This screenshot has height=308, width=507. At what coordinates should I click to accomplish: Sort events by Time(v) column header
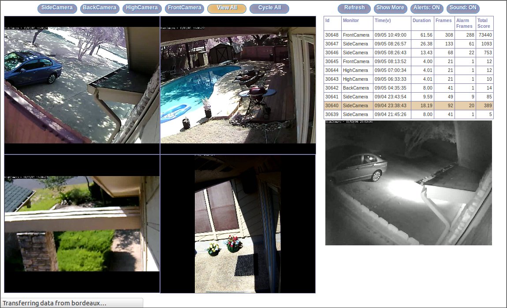point(383,20)
